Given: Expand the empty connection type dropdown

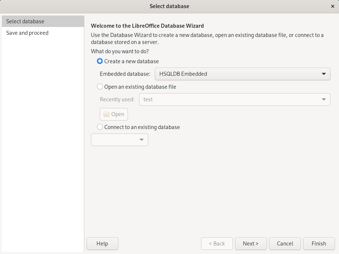Looking at the screenshot, I should (x=119, y=140).
